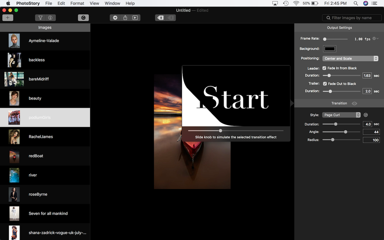
Task: Click the Transition Duration slider knob
Action: click(x=336, y=124)
